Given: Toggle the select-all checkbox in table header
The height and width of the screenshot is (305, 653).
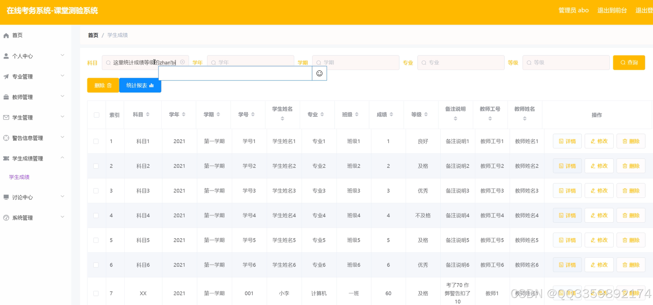Looking at the screenshot, I should (97, 115).
